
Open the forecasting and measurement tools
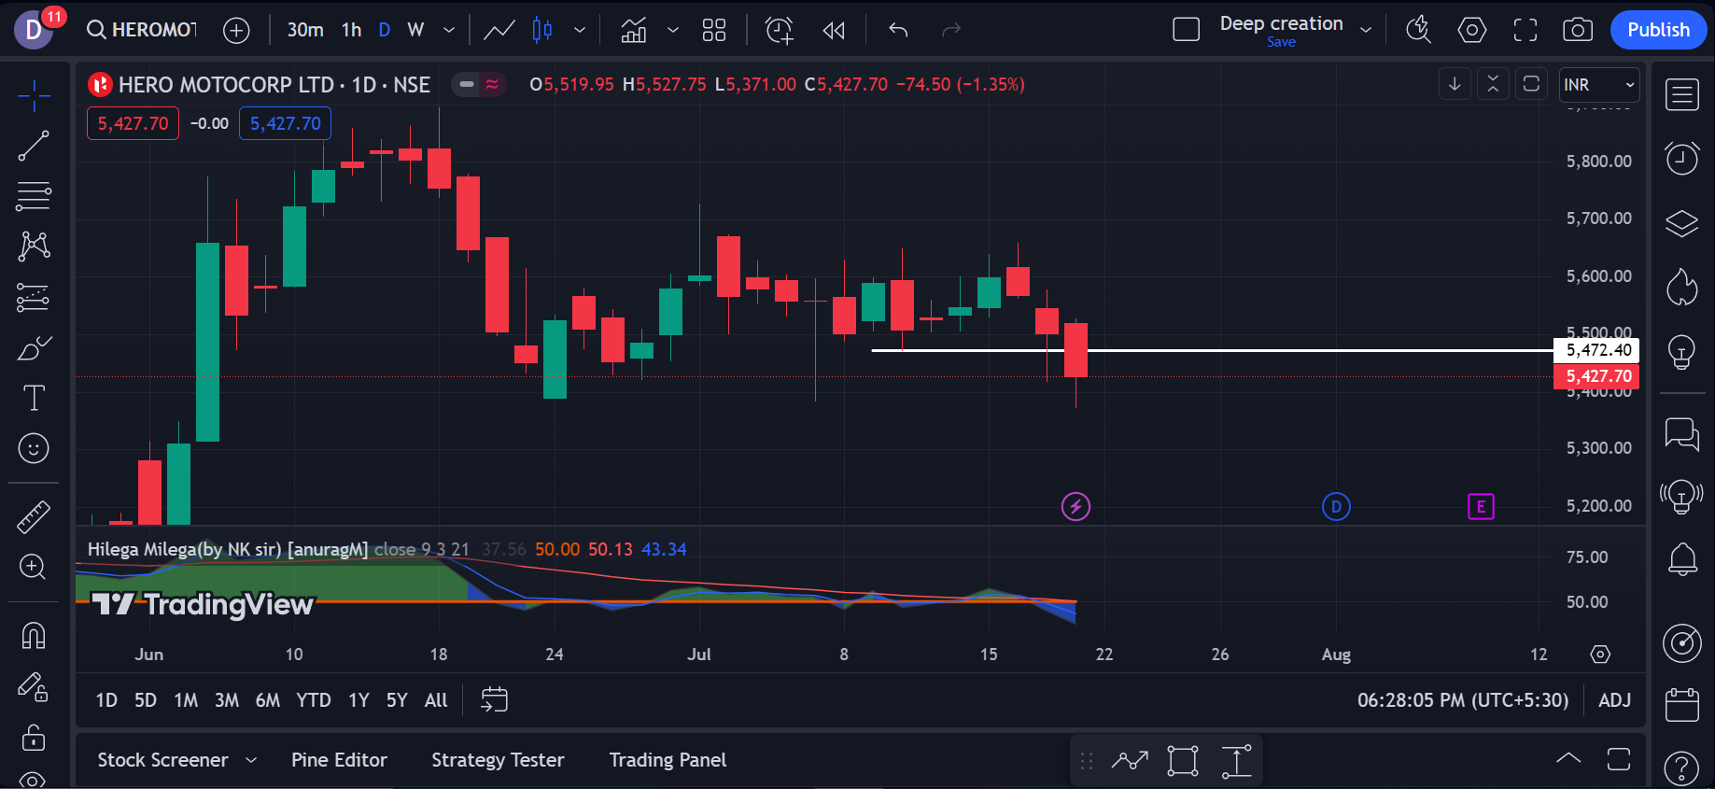point(34,297)
